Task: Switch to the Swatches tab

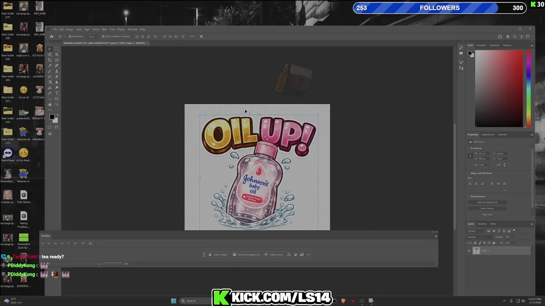Action: [x=481, y=45]
